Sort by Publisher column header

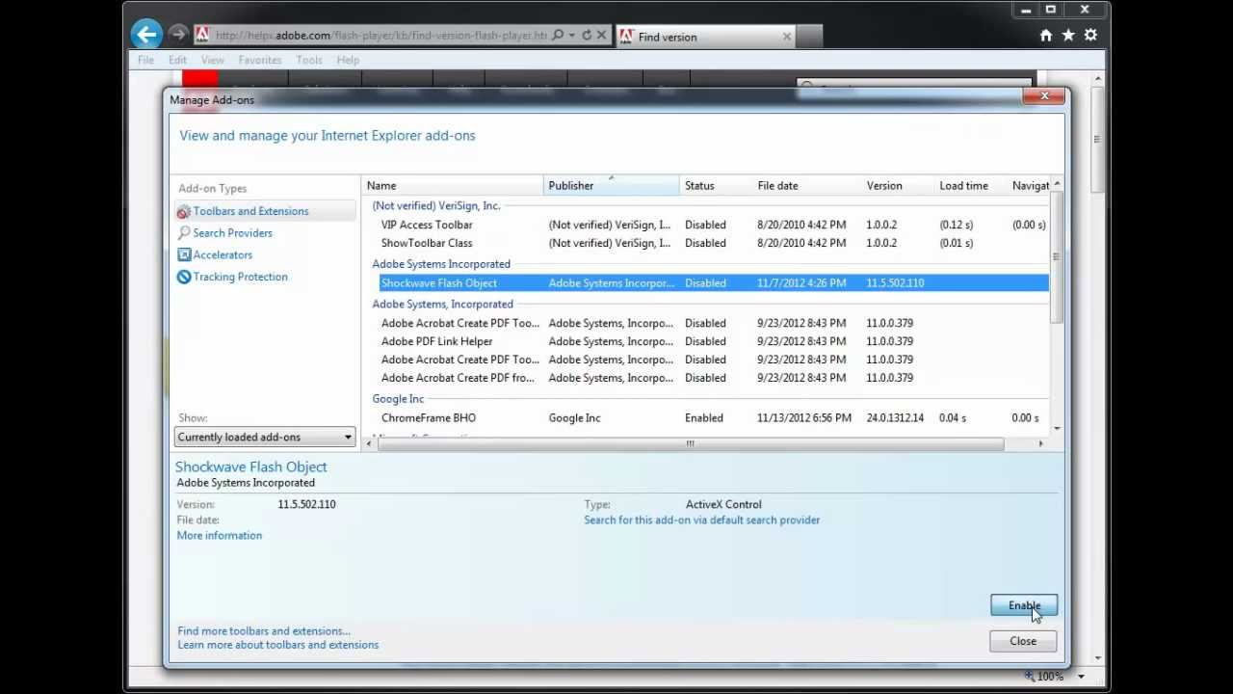(612, 185)
